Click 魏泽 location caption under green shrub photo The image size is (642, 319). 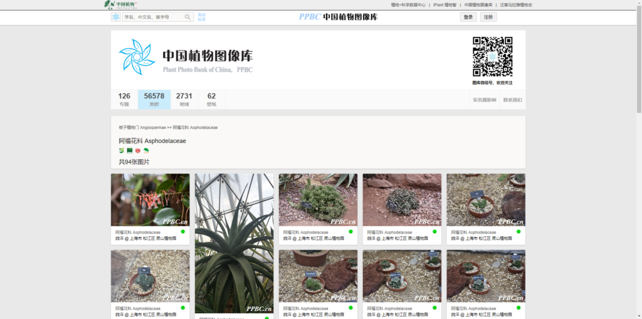[313, 238]
